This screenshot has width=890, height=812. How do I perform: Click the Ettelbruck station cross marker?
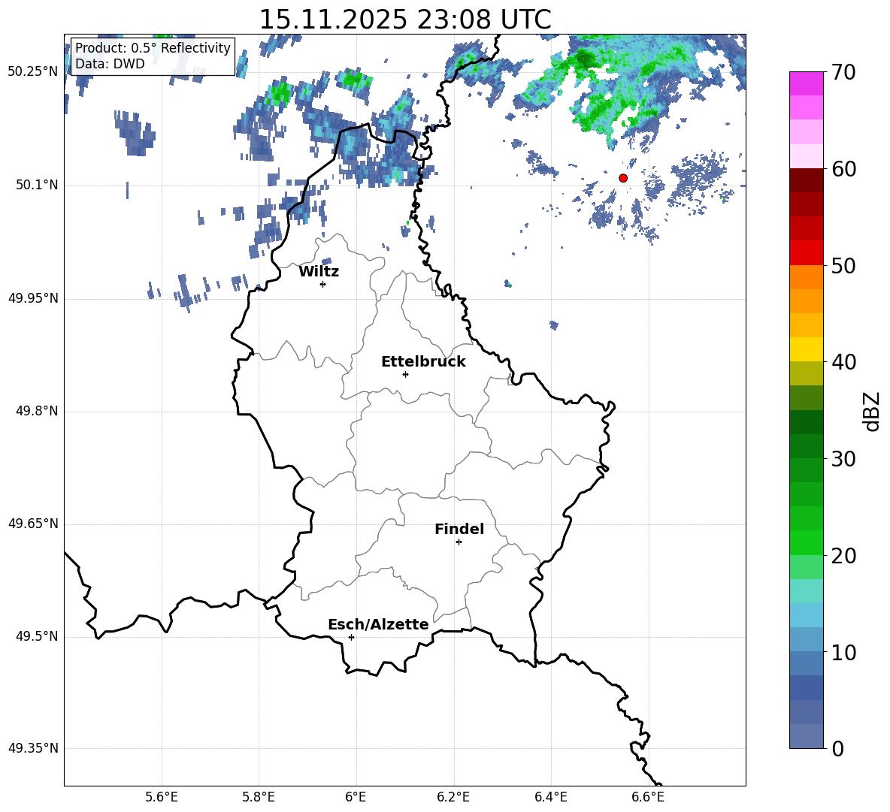(x=405, y=374)
